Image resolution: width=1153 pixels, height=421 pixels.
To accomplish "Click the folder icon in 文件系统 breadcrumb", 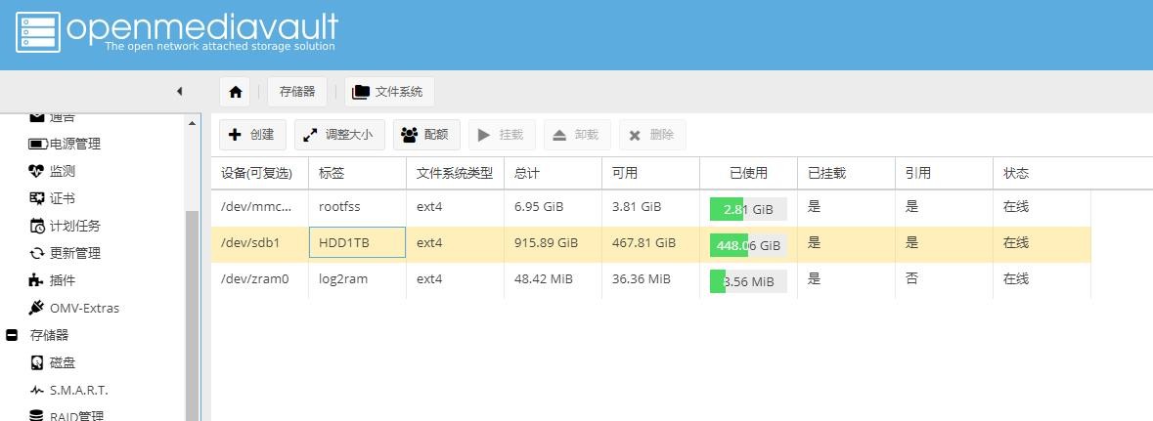I will (360, 92).
